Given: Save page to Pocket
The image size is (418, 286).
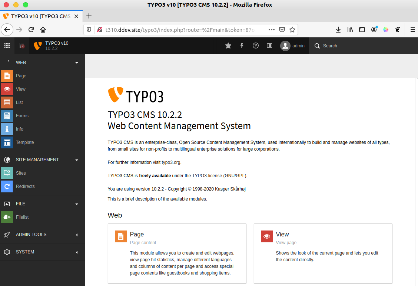Looking at the screenshot, I should click(x=282, y=30).
